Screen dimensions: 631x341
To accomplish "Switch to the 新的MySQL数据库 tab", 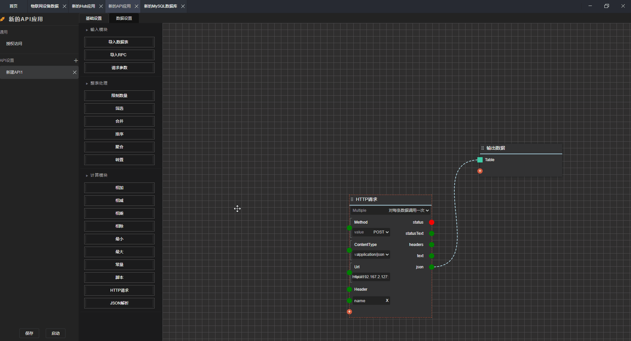I will coord(161,6).
